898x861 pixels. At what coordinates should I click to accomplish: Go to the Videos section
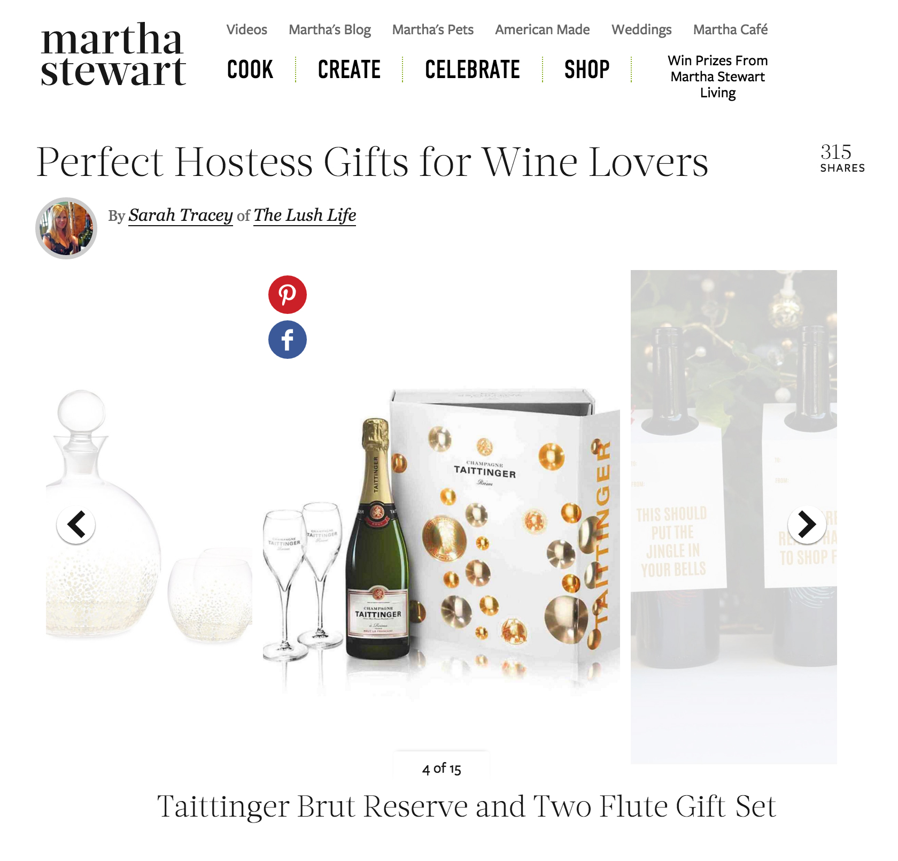pos(247,29)
